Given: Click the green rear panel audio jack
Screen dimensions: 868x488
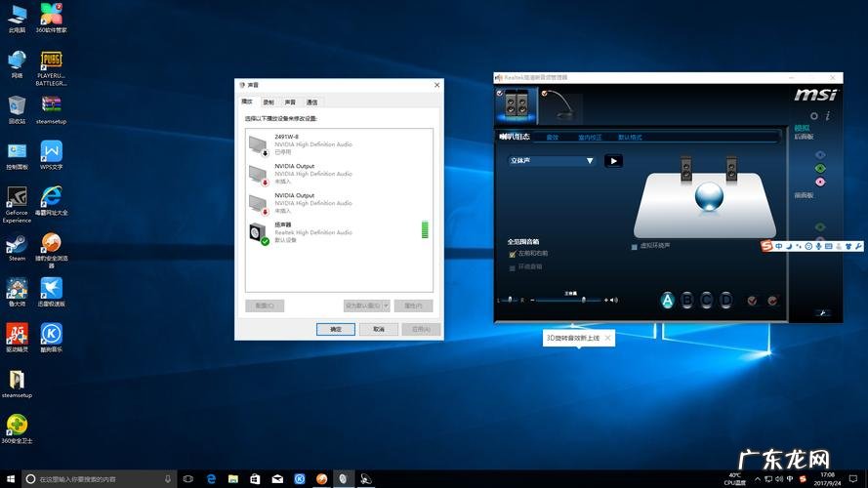Looking at the screenshot, I should 820,168.
